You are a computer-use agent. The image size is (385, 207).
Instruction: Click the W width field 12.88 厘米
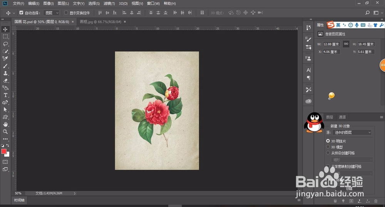point(331,44)
